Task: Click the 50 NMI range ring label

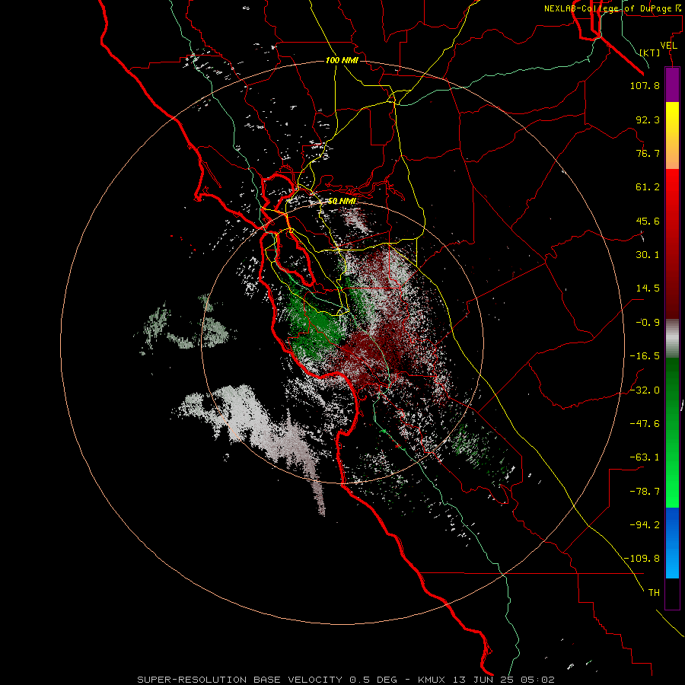Action: (x=342, y=202)
